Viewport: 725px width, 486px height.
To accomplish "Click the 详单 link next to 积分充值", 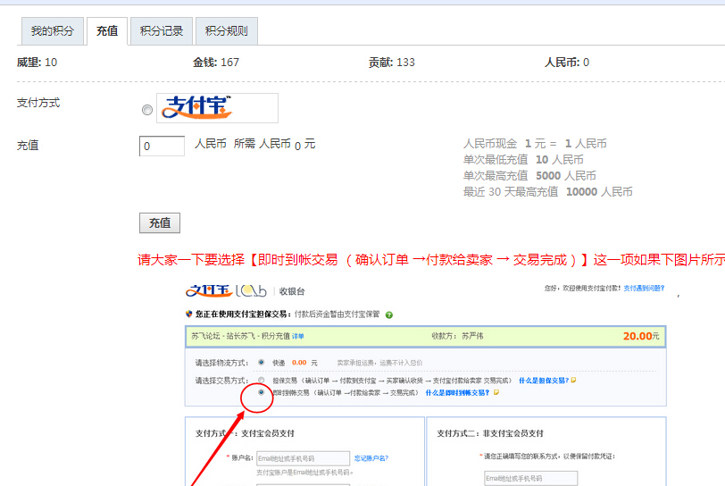I will pyautogui.click(x=298, y=337).
